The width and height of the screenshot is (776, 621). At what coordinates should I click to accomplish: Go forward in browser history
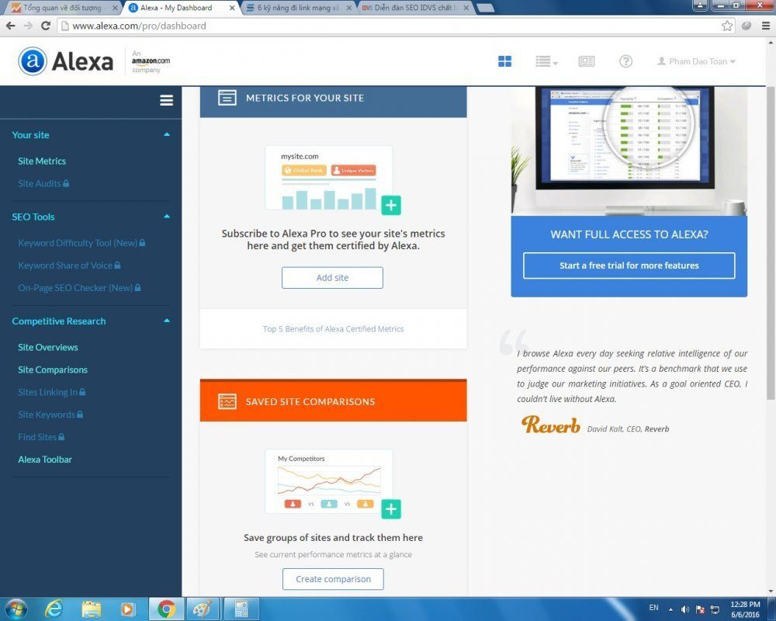pyautogui.click(x=28, y=26)
